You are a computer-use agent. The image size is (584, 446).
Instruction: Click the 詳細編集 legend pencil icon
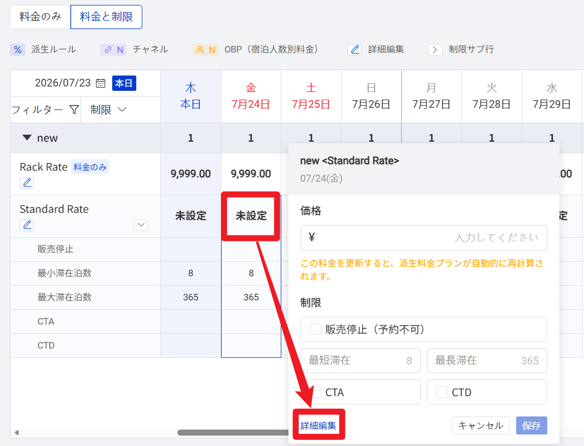[x=355, y=49]
